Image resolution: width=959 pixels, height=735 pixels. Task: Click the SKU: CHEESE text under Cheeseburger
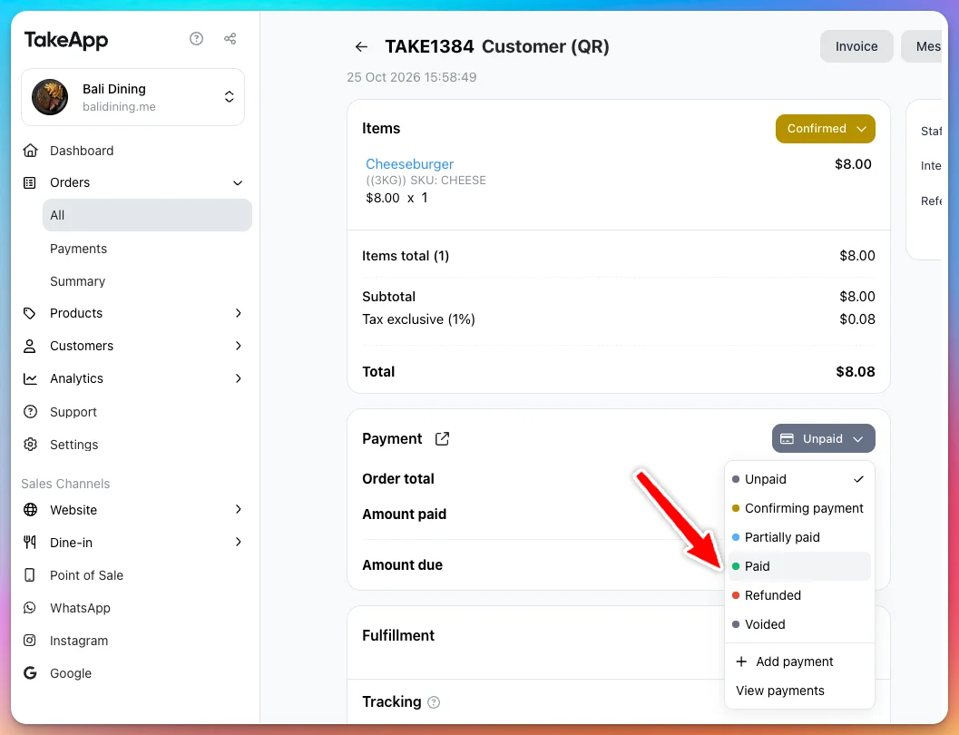coord(447,181)
